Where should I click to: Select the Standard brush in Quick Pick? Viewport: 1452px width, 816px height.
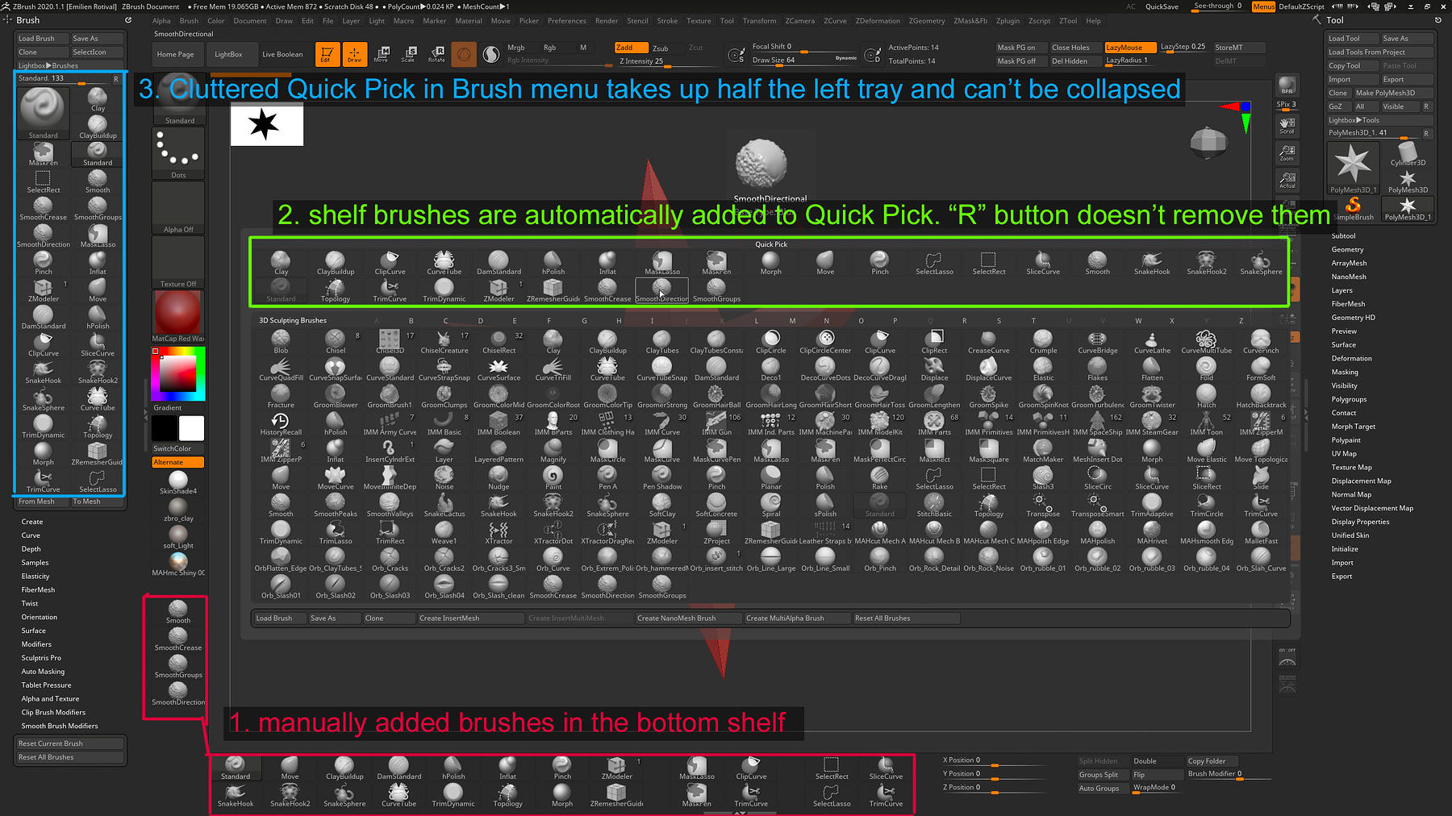(281, 290)
